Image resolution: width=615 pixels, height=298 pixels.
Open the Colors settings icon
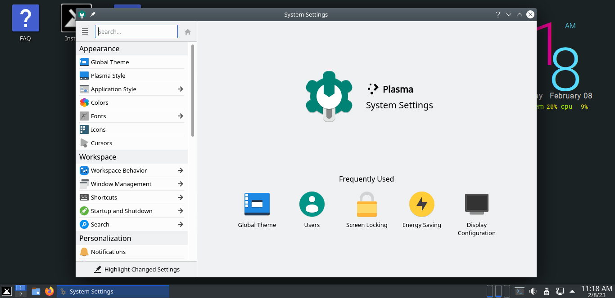coord(84,102)
